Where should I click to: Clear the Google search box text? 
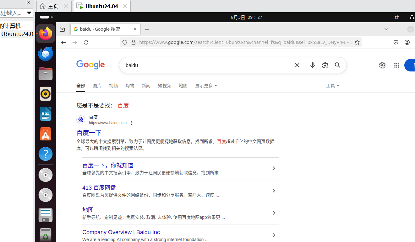click(297, 65)
